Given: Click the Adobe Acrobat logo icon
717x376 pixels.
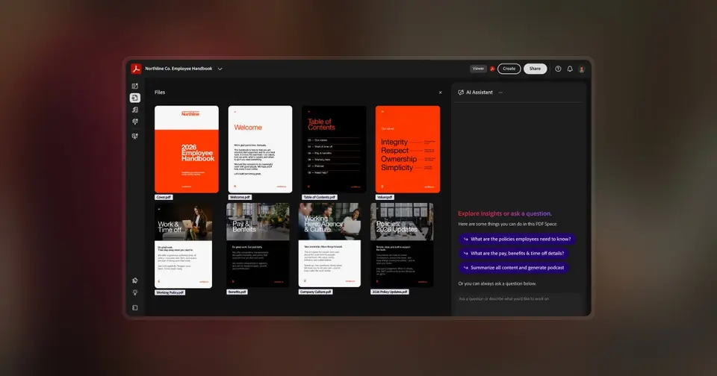Looking at the screenshot, I should pos(136,69).
